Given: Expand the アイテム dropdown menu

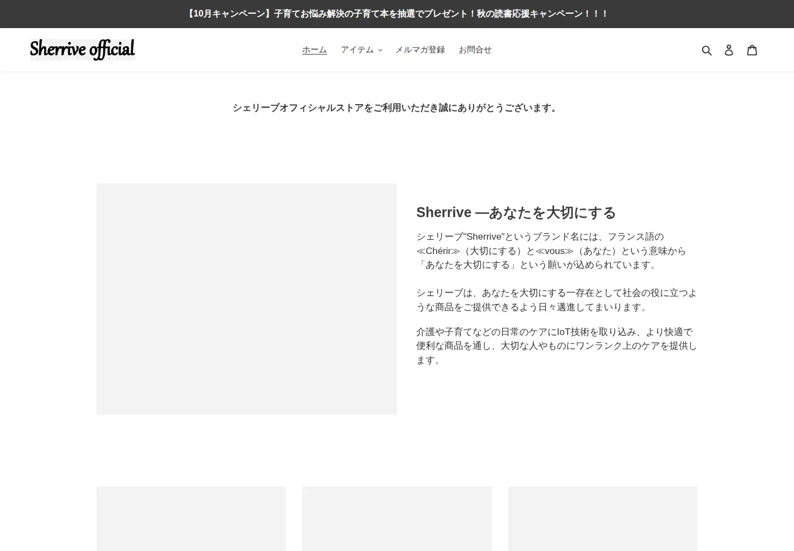Looking at the screenshot, I should tap(361, 50).
